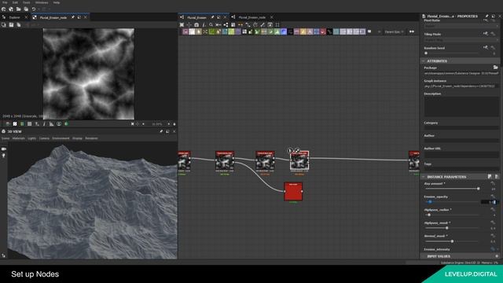Open the File menu

tap(5, 2)
